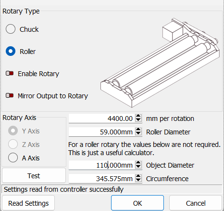Viewport: 224px width, 211px height.
Task: Increase Circumference with up arrow
Action: 138,176
